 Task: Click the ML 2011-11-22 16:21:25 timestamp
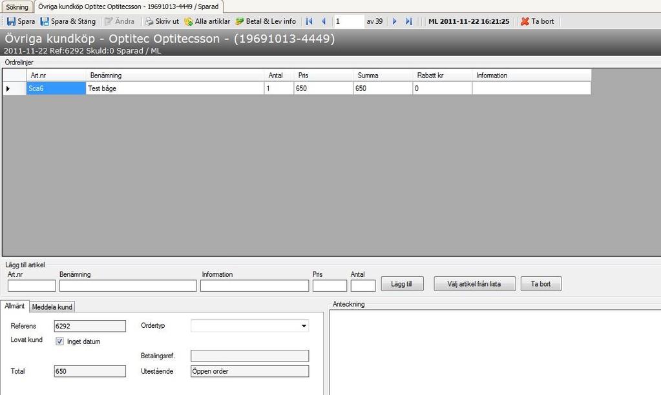point(468,21)
